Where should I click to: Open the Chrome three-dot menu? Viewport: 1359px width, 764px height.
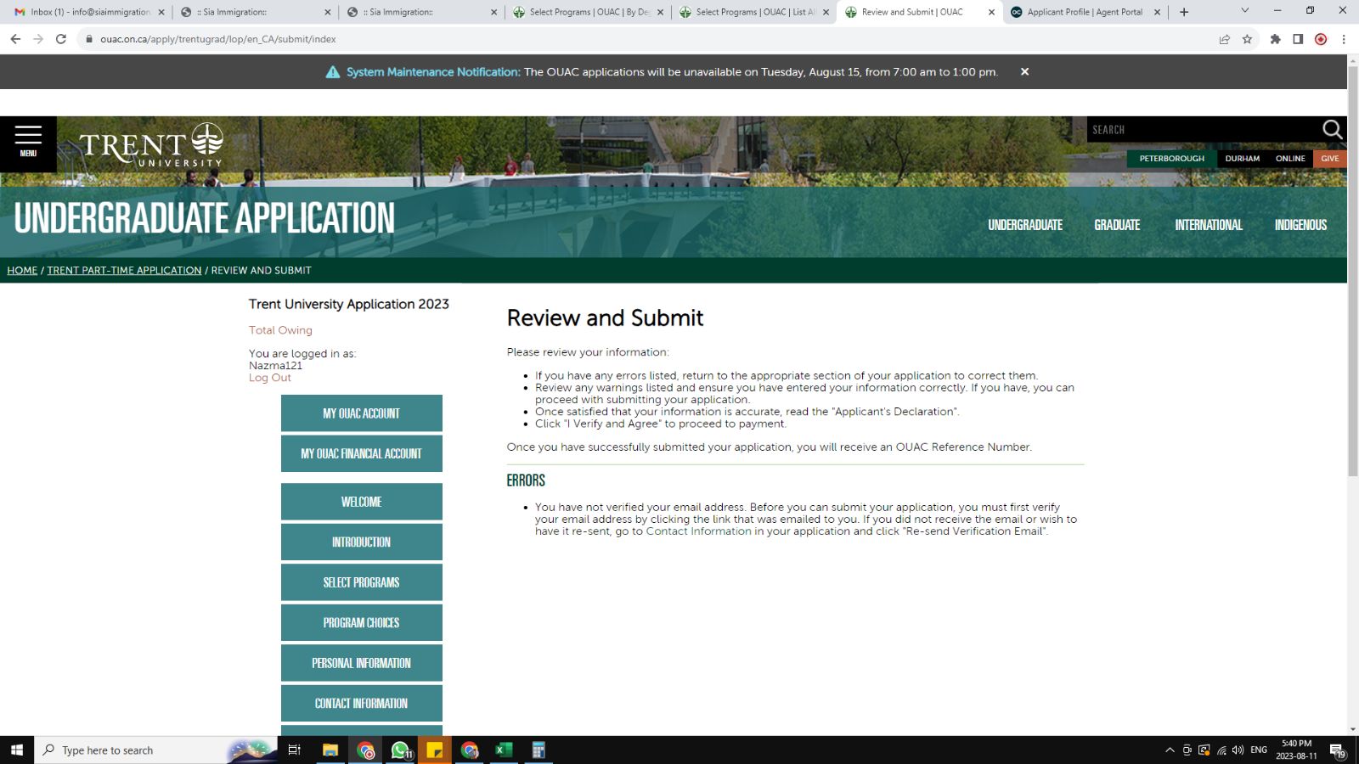pos(1344,39)
